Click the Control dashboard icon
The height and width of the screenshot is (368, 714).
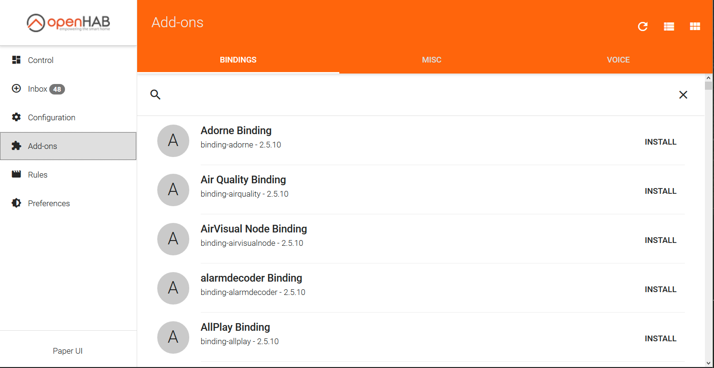(x=16, y=60)
